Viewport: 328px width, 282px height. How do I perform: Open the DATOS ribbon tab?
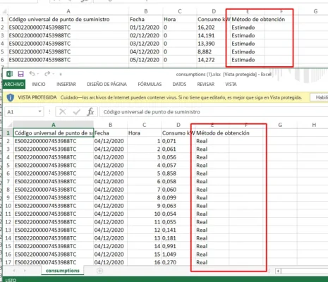coord(179,84)
